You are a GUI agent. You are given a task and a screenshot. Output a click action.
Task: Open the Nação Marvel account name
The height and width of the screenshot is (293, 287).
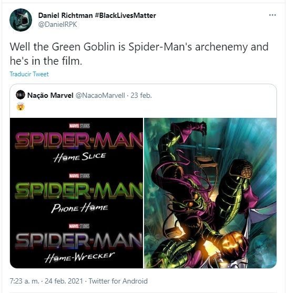(50, 95)
